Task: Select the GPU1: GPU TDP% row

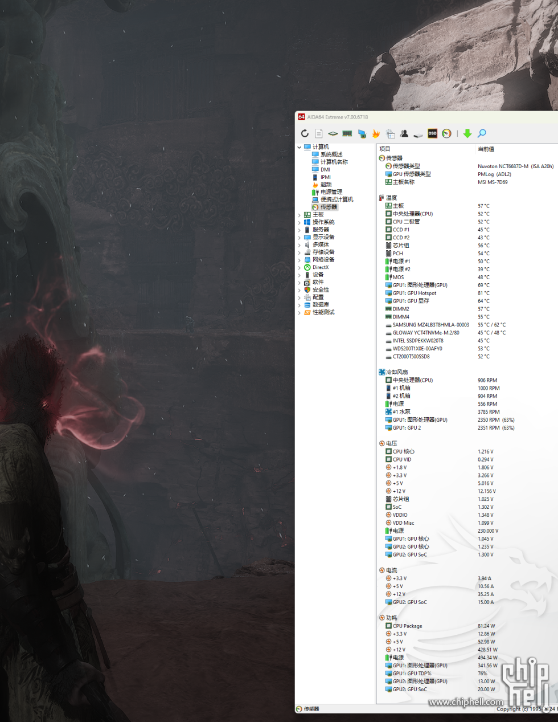Action: click(467, 673)
